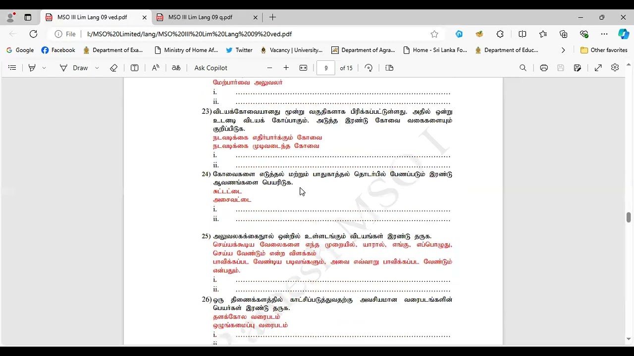Open the Facebook bookmark

click(x=58, y=50)
